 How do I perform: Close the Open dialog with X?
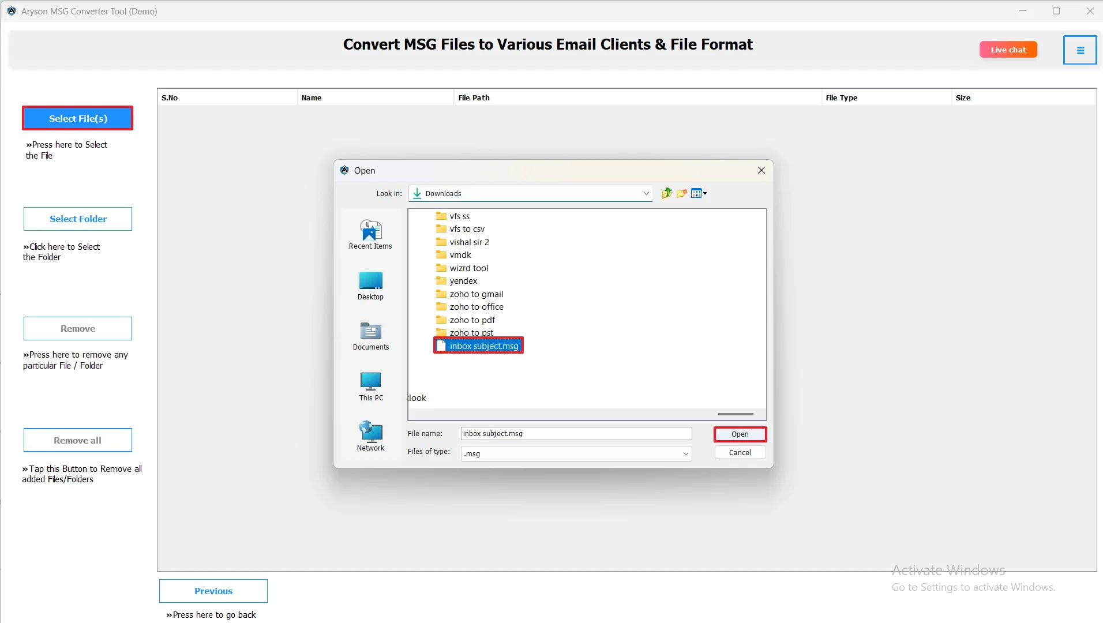pyautogui.click(x=761, y=170)
